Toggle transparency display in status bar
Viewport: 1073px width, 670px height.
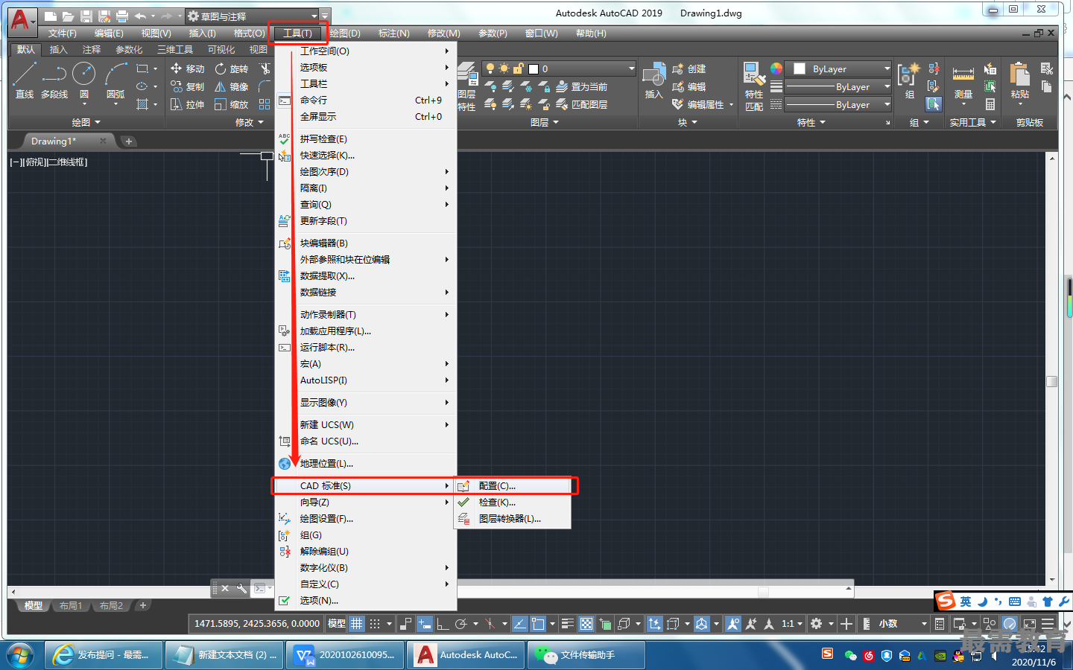[x=586, y=624]
